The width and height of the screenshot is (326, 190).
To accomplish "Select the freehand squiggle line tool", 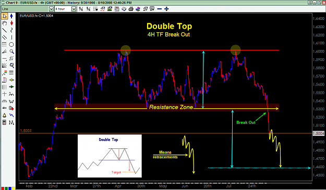I will click(x=11, y=30).
